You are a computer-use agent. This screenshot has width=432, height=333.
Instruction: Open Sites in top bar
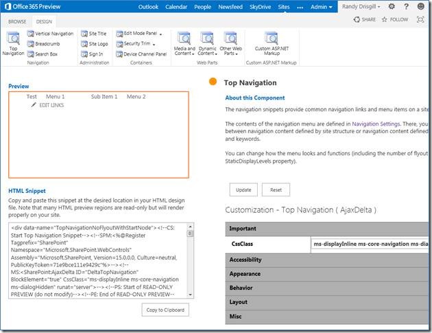(x=283, y=7)
